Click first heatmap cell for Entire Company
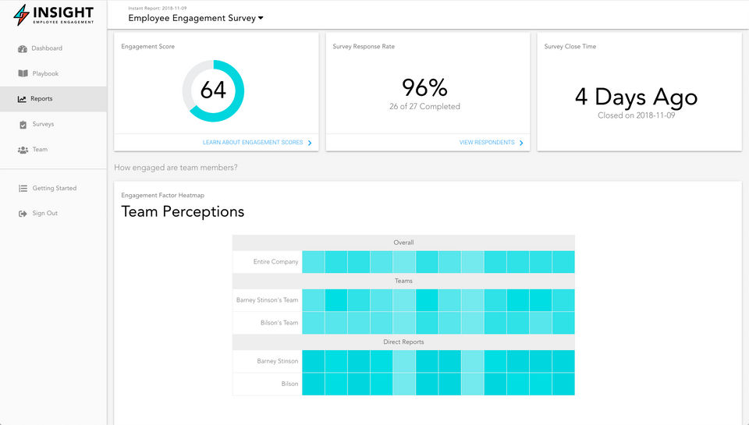Viewport: 749px width, 425px height. tap(313, 262)
